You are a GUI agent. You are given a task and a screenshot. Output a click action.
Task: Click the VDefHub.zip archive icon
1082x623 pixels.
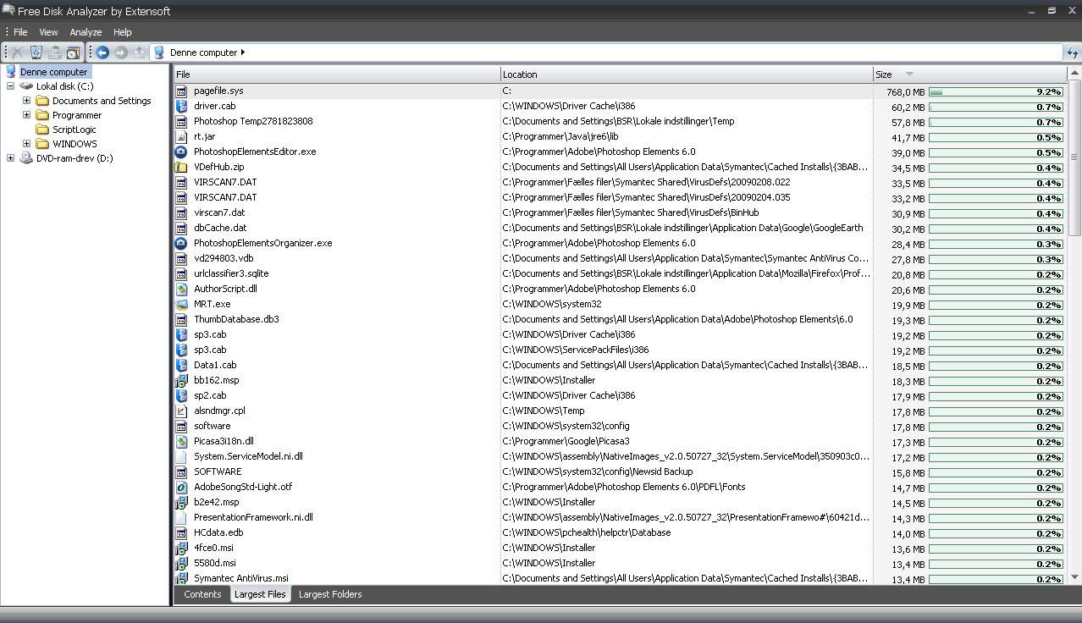[181, 167]
